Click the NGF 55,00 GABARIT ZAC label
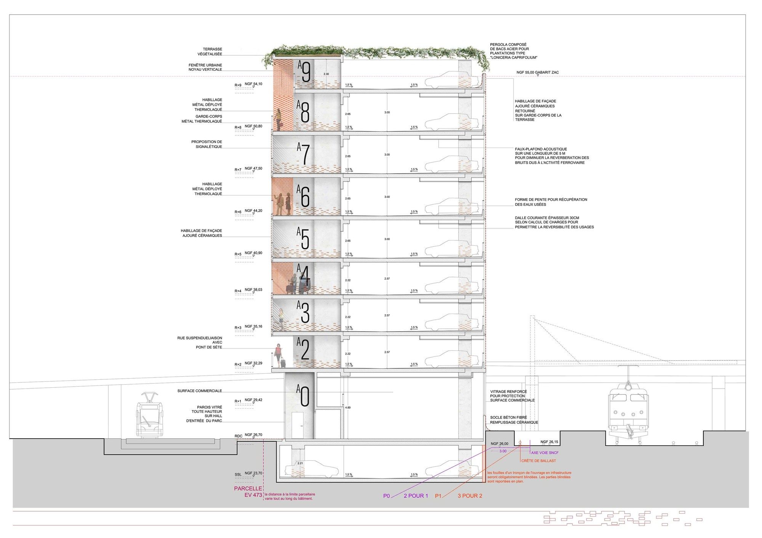 tap(538, 72)
